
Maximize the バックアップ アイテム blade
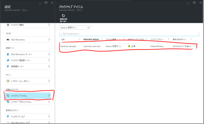pyautogui.click(x=194, y=3)
